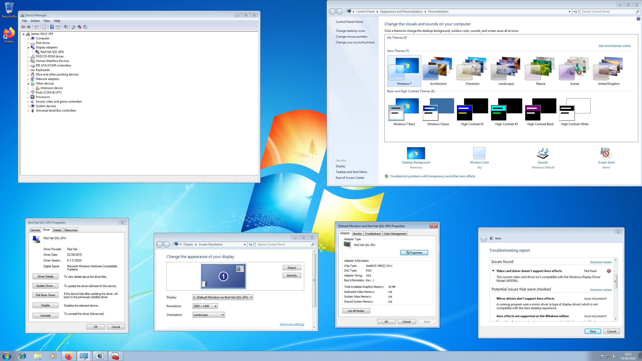Open Recycle Bin desktop icon
The width and height of the screenshot is (642, 361).
[9, 10]
